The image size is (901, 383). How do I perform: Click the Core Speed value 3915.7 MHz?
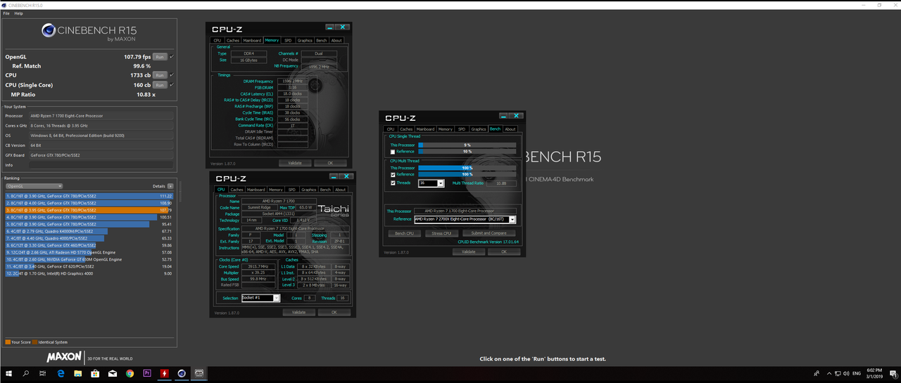pos(260,266)
